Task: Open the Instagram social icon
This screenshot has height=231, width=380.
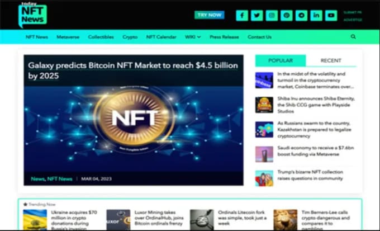Action: coord(272,16)
